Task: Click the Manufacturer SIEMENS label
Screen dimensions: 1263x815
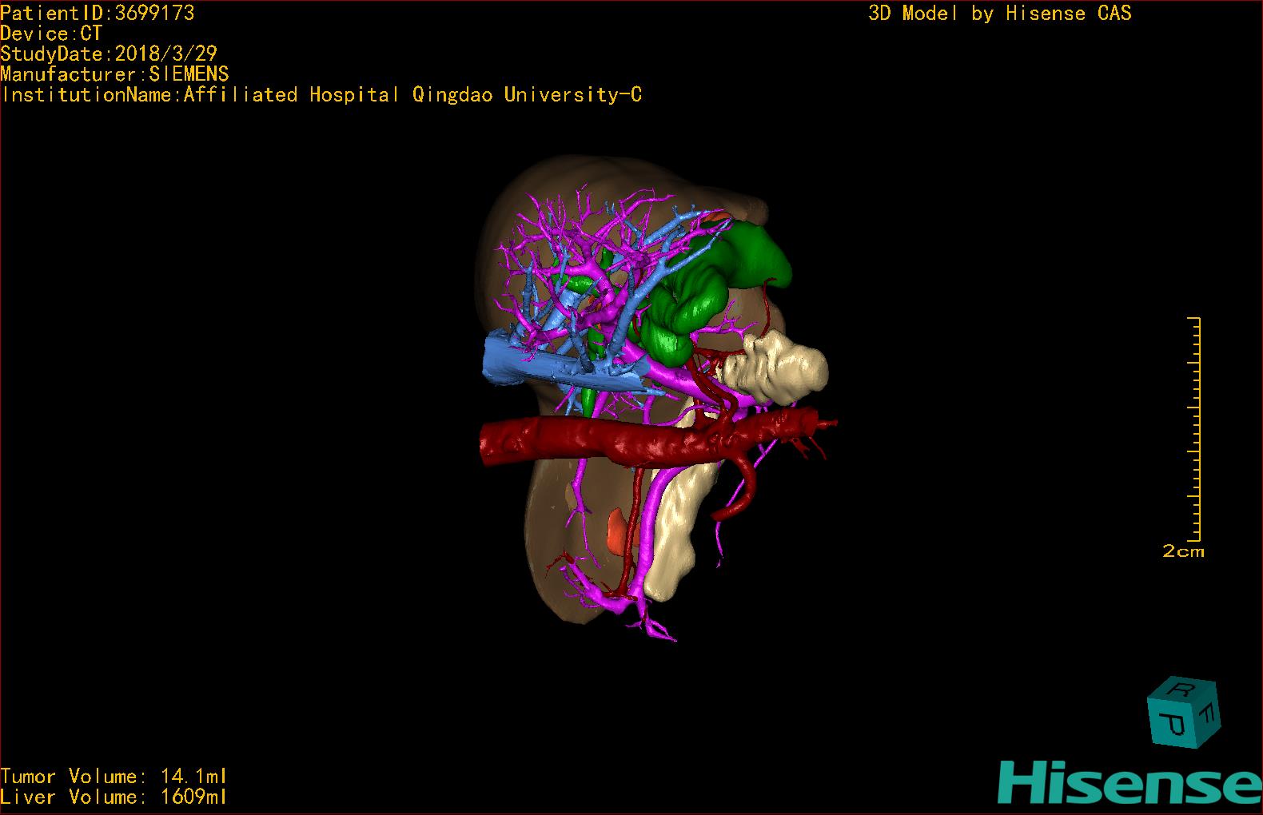Action: point(114,74)
